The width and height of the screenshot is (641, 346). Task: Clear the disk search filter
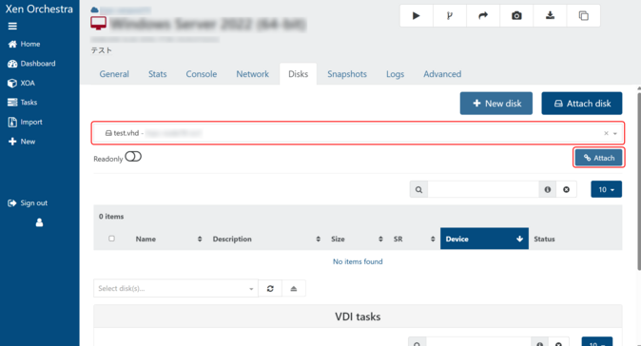click(x=566, y=189)
